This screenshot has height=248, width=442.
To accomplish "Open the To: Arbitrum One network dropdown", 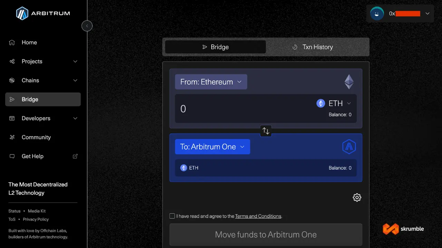I will click(x=212, y=147).
